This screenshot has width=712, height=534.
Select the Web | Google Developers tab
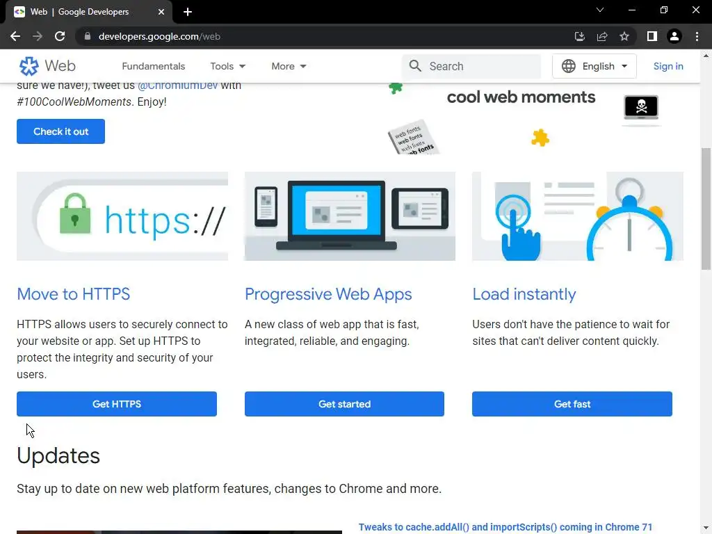click(89, 12)
